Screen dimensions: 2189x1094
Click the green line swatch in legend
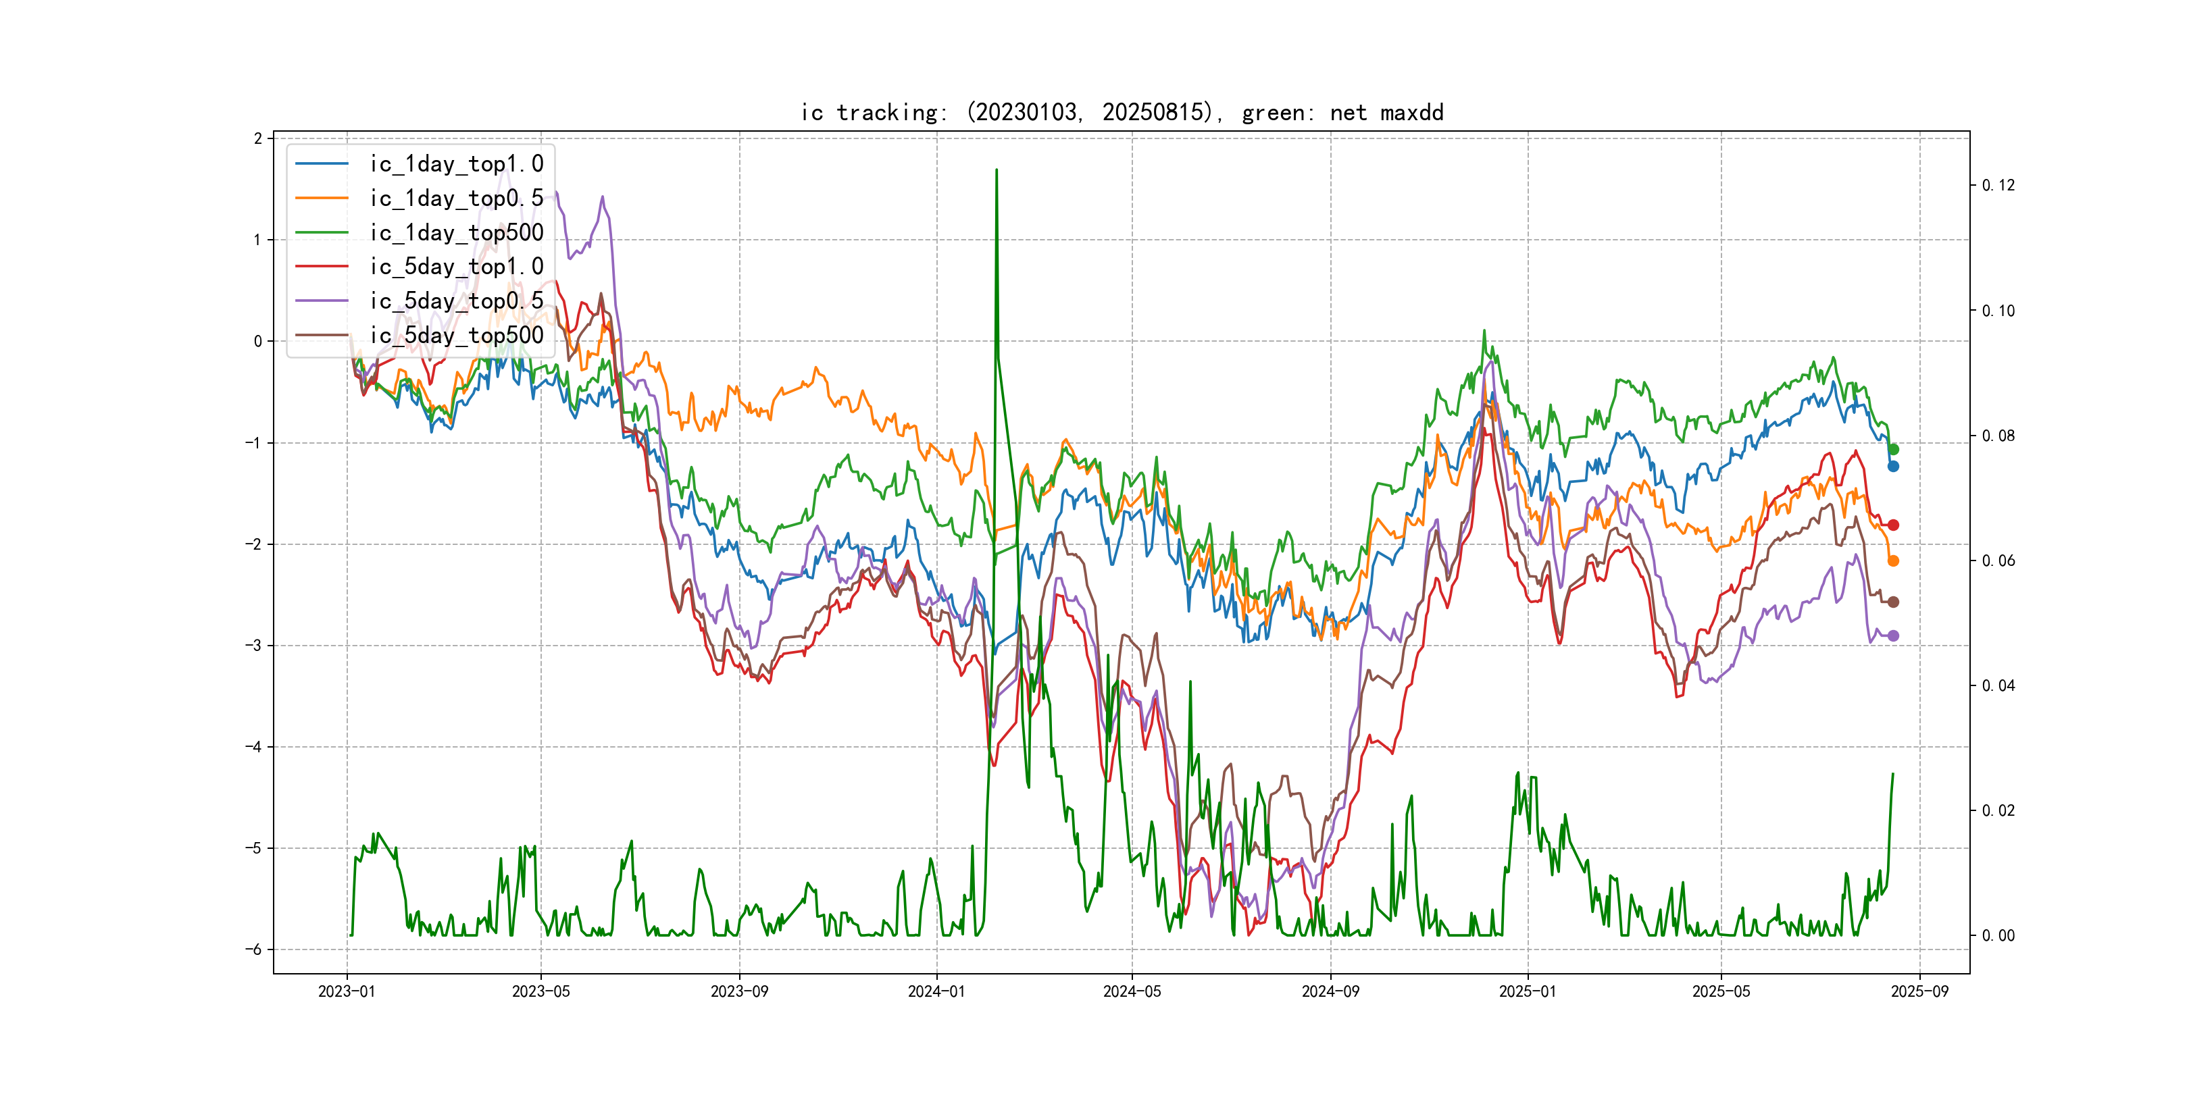pos(322,232)
